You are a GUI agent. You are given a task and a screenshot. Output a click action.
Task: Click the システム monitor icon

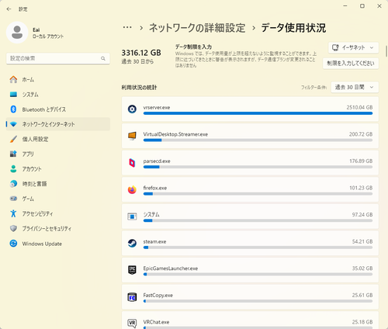pyautogui.click(x=13, y=95)
